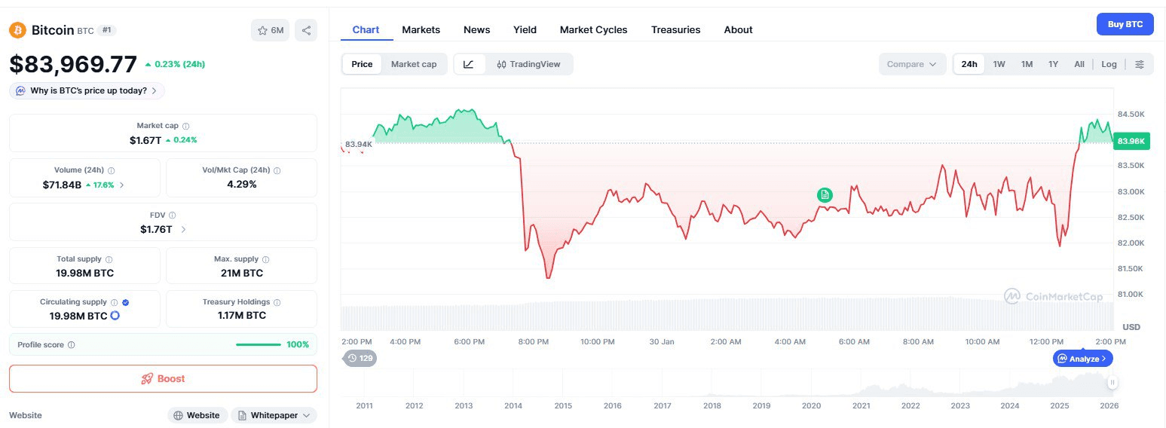This screenshot has width=1166, height=428.
Task: Open the Compare dropdown
Action: coord(912,64)
